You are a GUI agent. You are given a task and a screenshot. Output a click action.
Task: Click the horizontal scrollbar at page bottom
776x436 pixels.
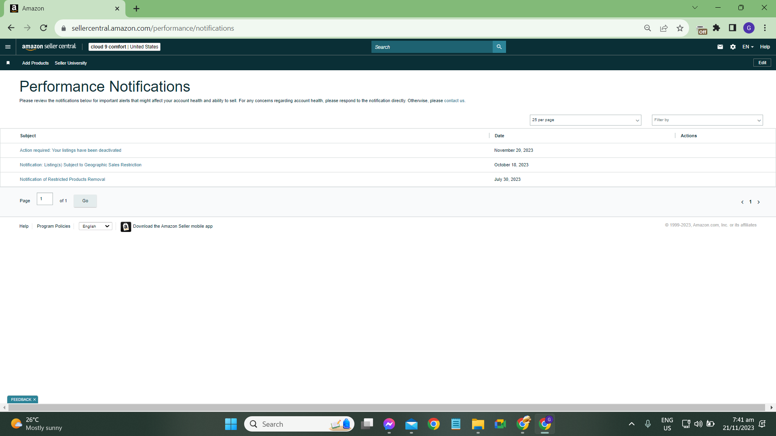point(387,407)
